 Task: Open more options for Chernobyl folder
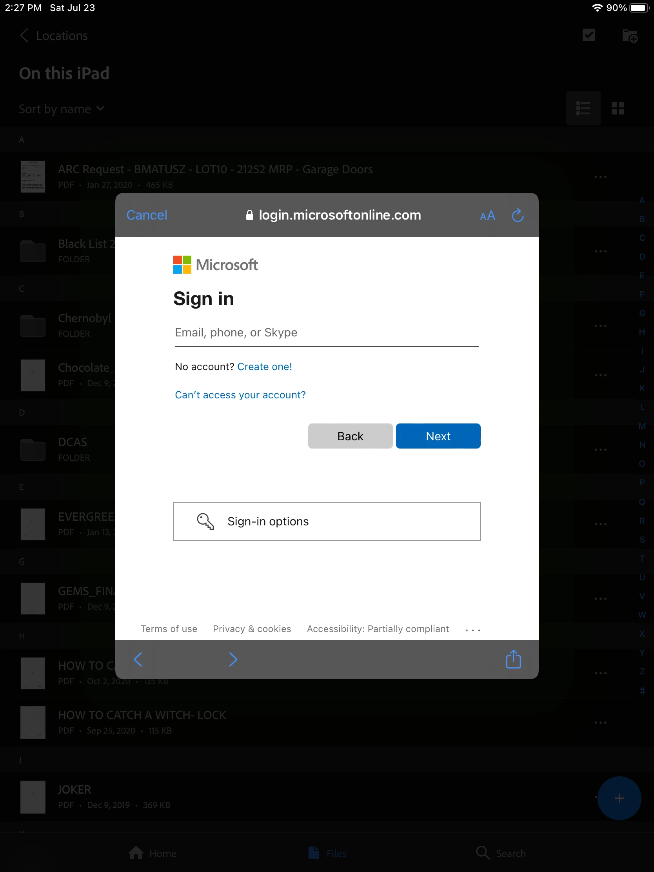(x=600, y=325)
